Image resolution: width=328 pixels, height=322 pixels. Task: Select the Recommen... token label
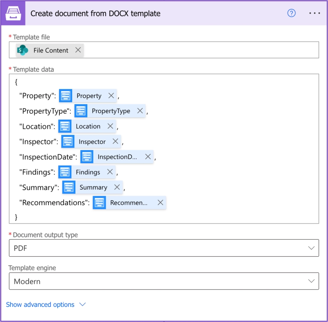(x=129, y=203)
